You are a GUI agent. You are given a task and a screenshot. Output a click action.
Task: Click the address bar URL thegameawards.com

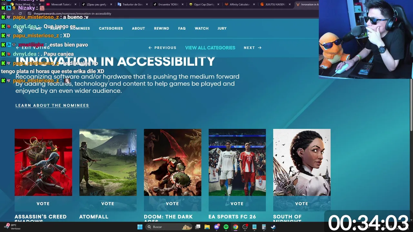coord(72,14)
